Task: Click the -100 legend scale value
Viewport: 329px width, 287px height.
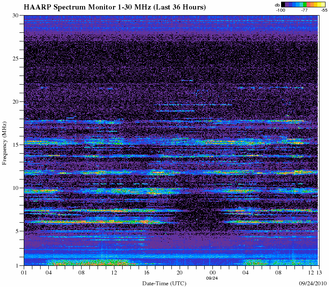Action: [281, 10]
